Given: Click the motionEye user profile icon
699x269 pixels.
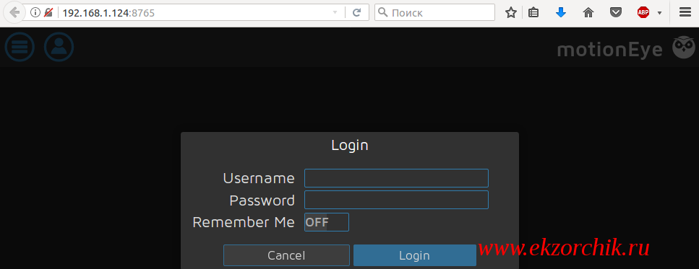Looking at the screenshot, I should 59,47.
